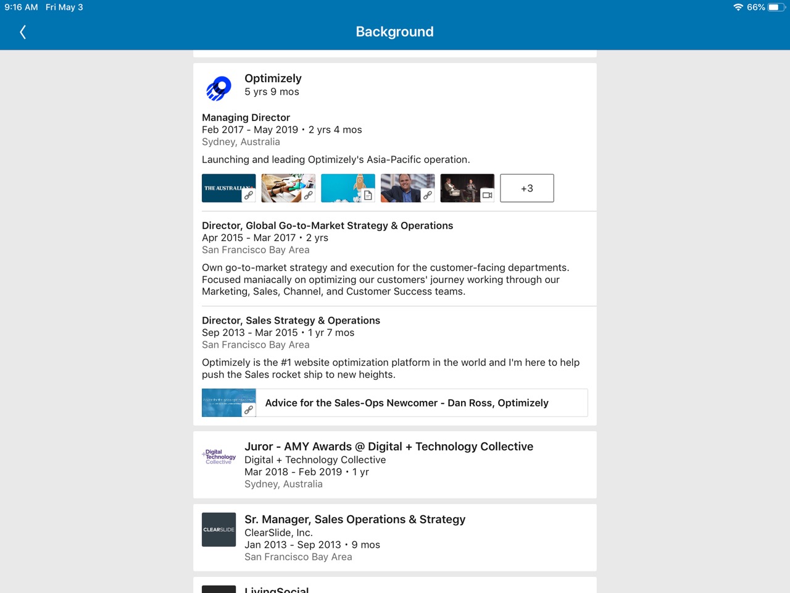
Task: Play the panel discussion video thumbnail
Action: [467, 188]
